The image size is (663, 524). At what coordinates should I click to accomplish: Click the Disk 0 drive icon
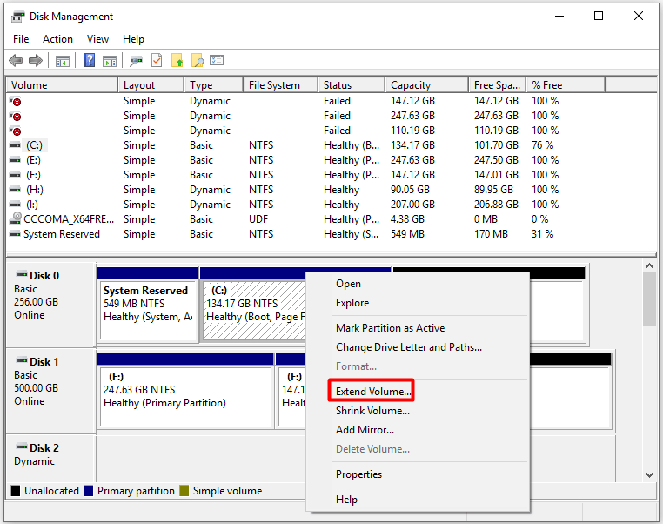[22, 275]
